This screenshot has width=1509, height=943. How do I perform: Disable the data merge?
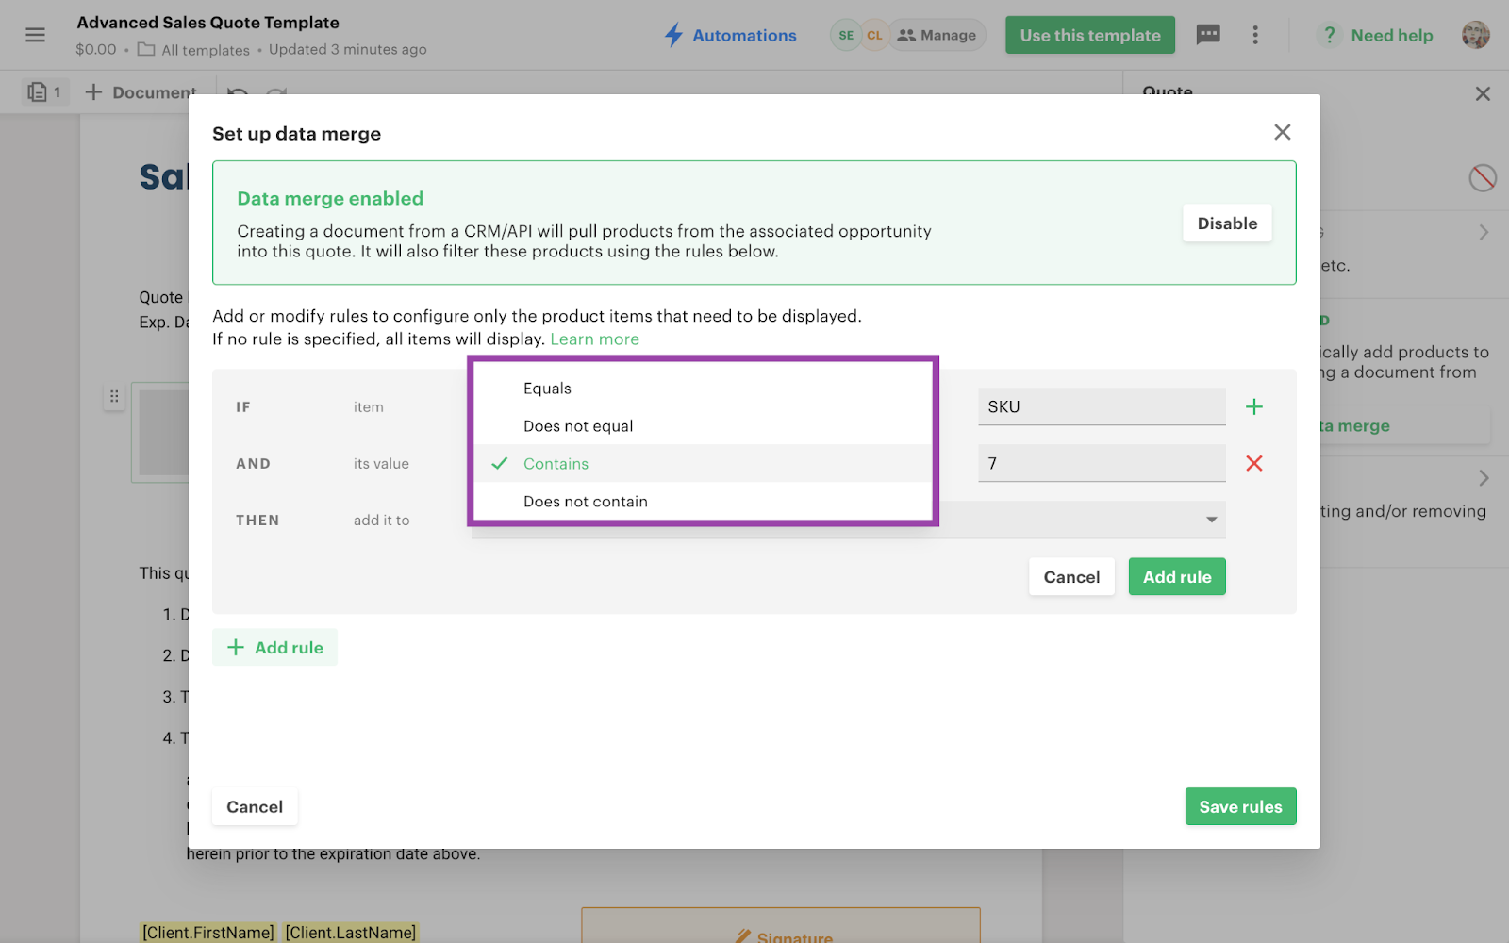(1227, 223)
